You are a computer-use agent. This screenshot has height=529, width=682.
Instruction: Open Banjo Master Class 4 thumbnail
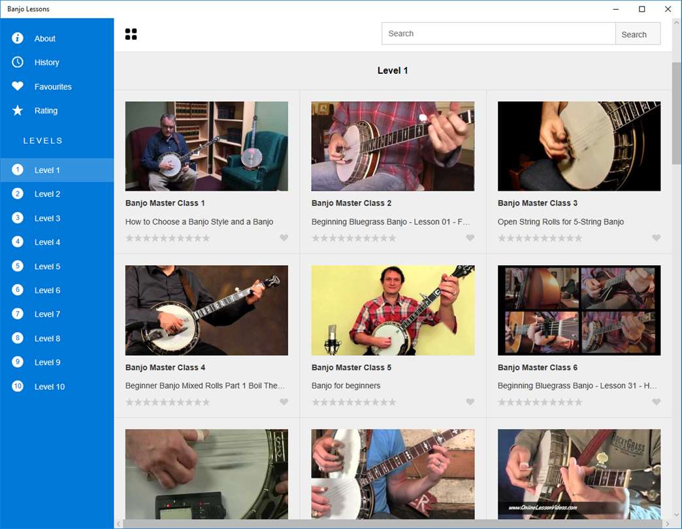pos(206,310)
